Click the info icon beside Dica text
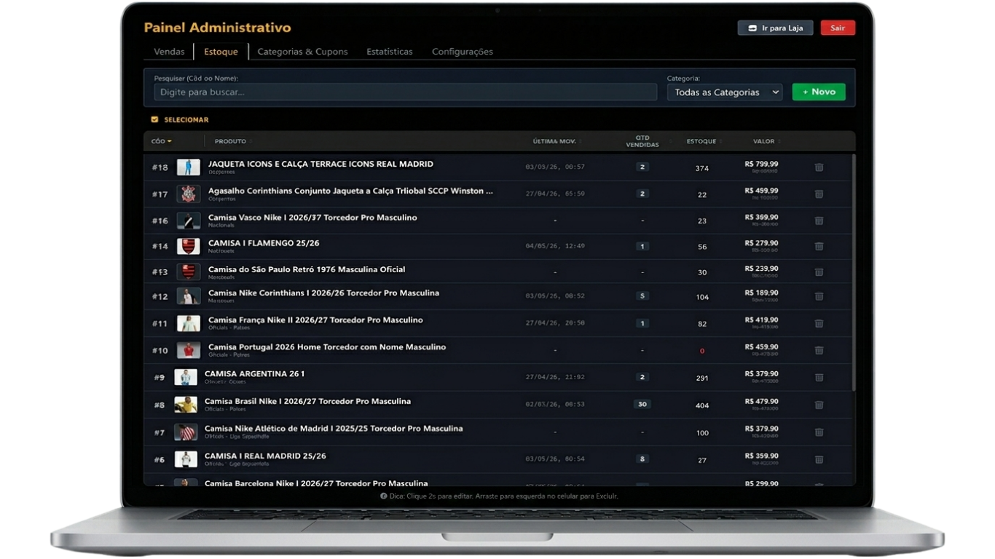Viewport: 995px width, 559px height. [384, 496]
